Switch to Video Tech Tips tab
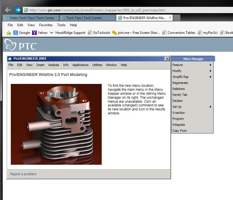233x200 pixels. [31, 18]
